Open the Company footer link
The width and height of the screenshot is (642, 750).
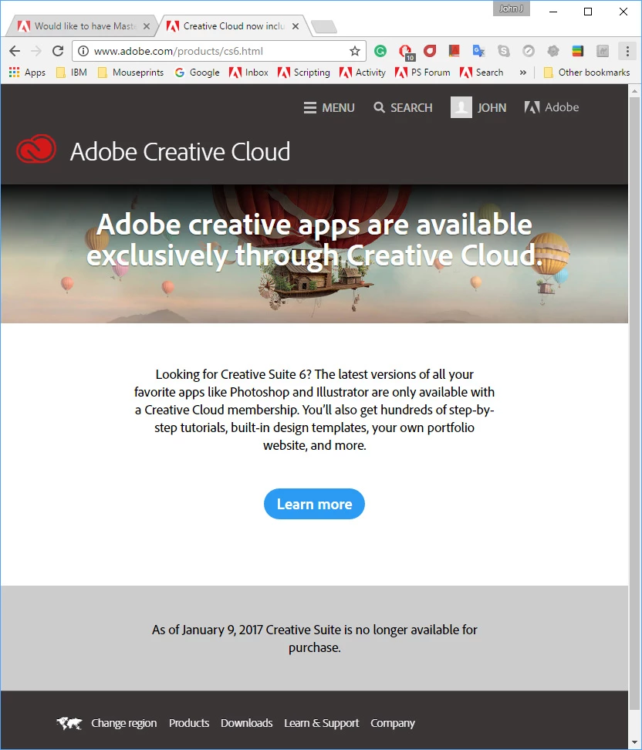point(393,723)
